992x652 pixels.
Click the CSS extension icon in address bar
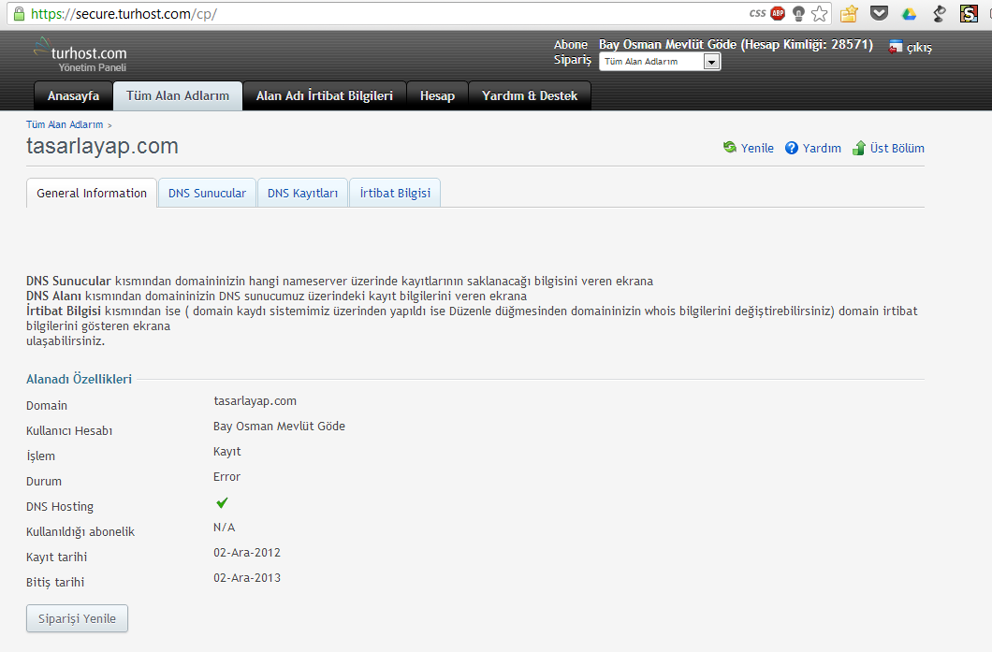[757, 13]
